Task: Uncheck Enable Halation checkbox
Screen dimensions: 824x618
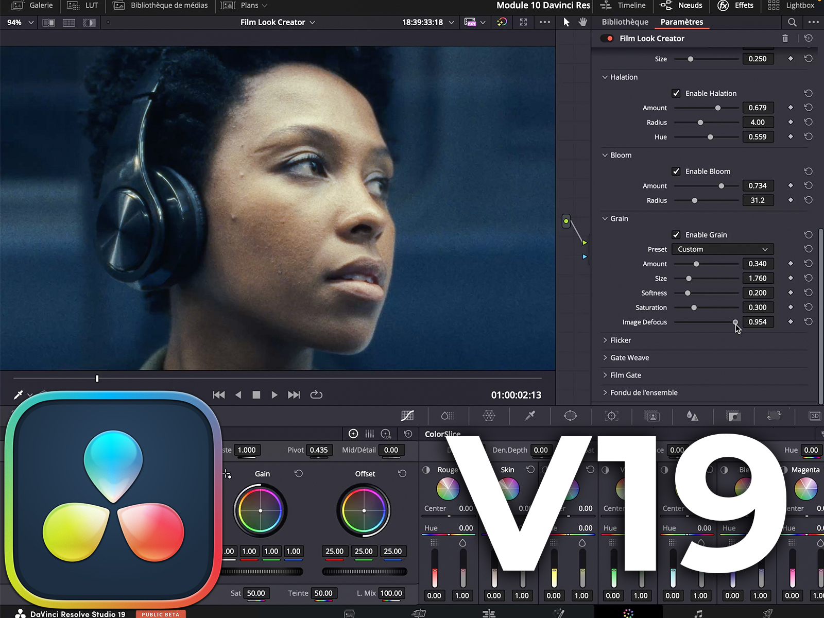Action: [676, 93]
